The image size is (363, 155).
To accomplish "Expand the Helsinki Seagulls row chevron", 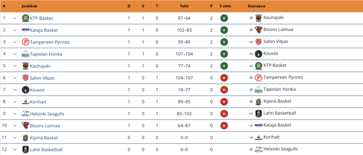I will 15,114.
